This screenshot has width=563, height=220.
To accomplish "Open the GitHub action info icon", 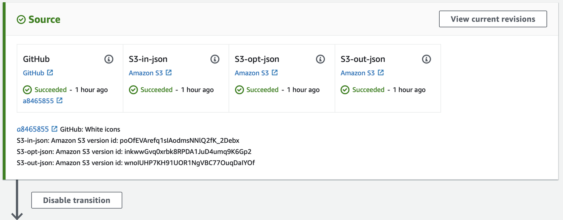I will [x=109, y=59].
